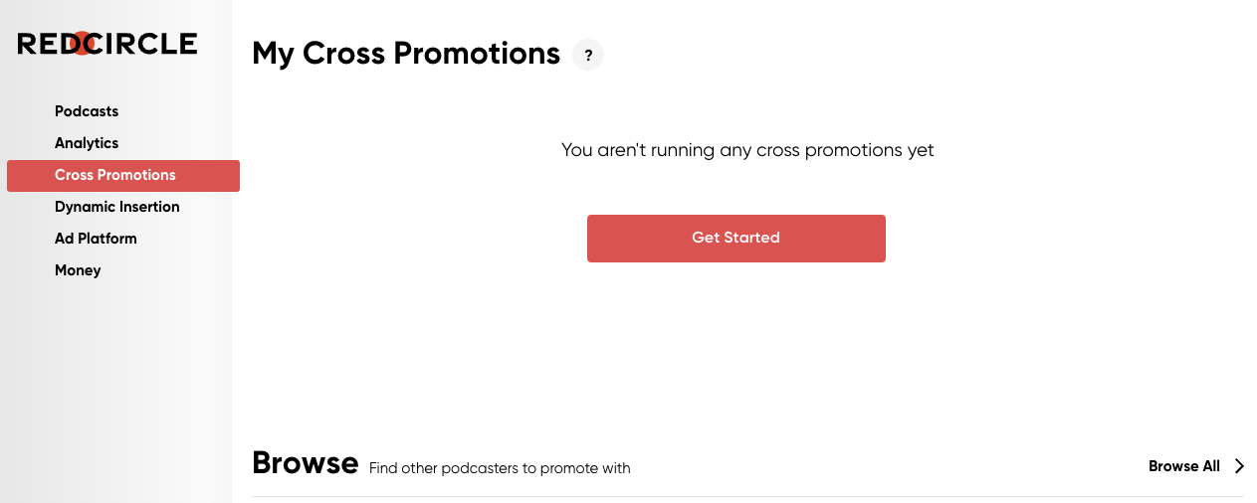This screenshot has width=1257, height=503.
Task: Open the question mark help icon
Action: point(588,56)
